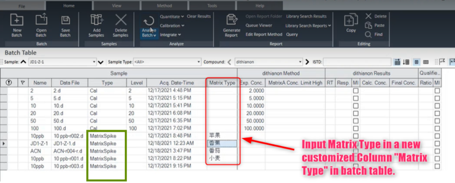455x183 pixels.
Task: Switch to the Home tab
Action: click(69, 6)
